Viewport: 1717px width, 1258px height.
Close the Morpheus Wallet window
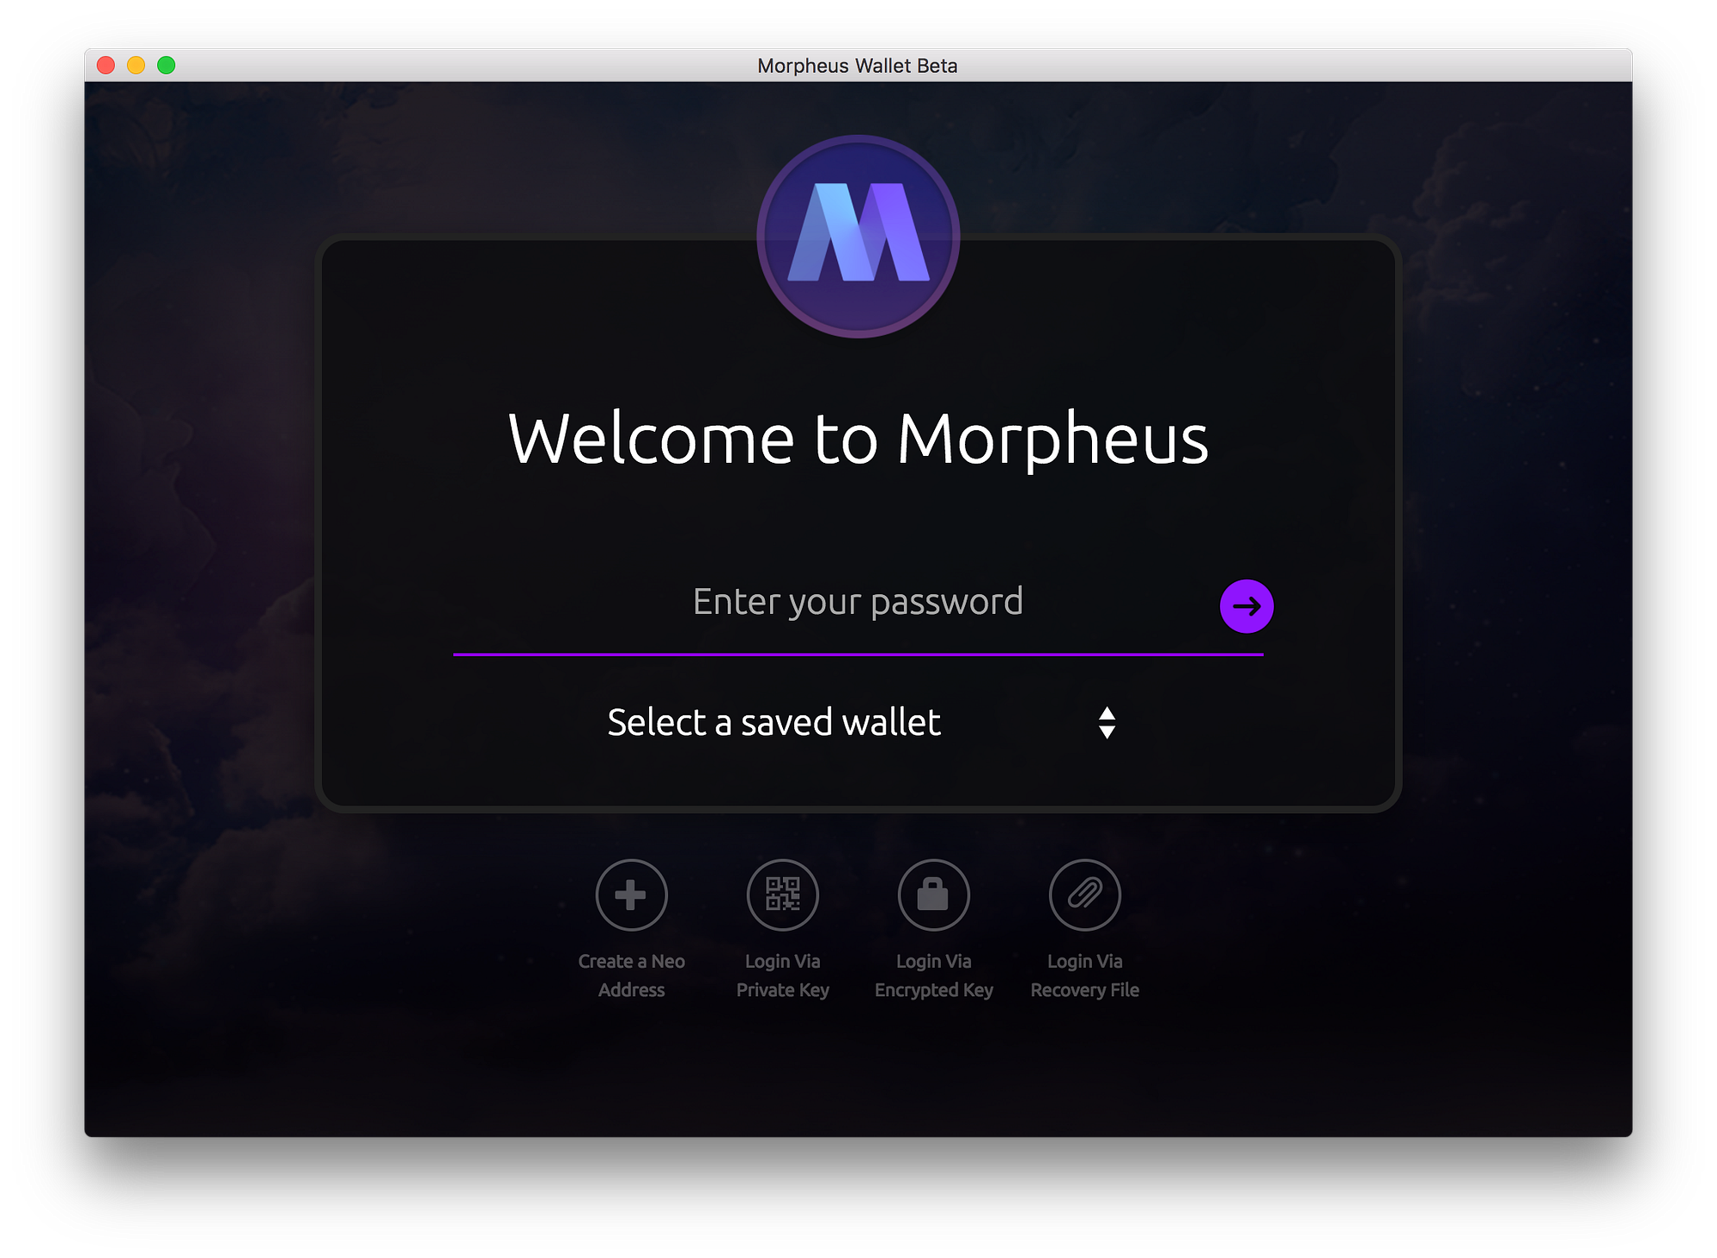click(106, 65)
